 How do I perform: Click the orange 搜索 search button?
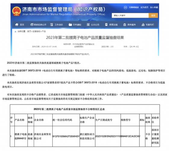point(153,15)
